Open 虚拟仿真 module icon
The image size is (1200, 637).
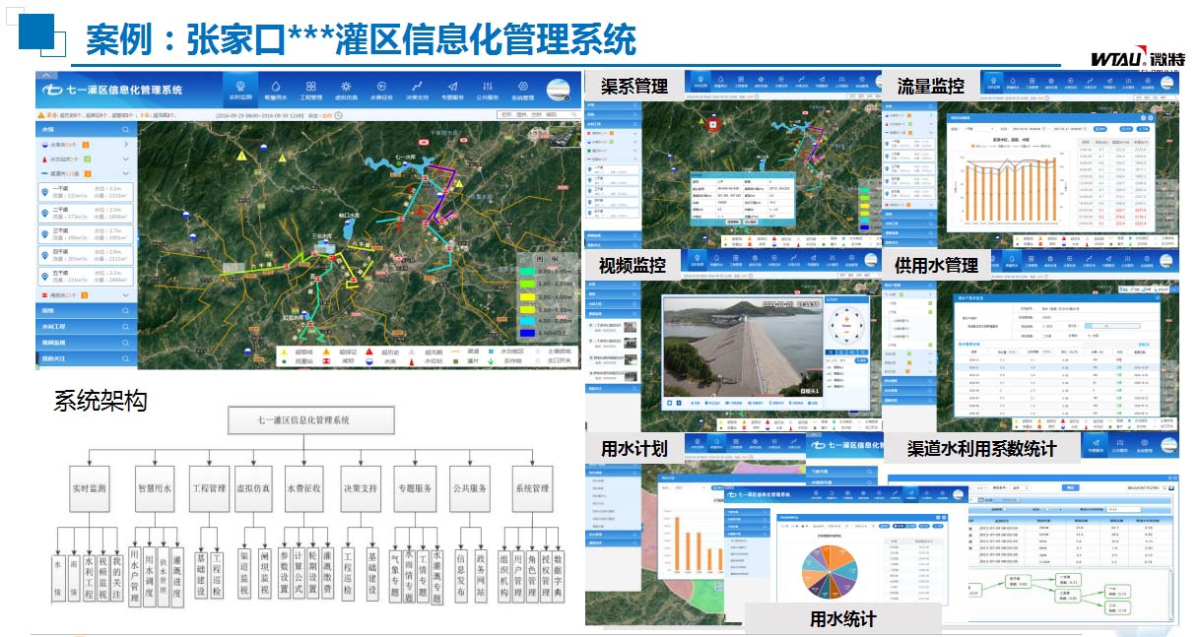346,87
